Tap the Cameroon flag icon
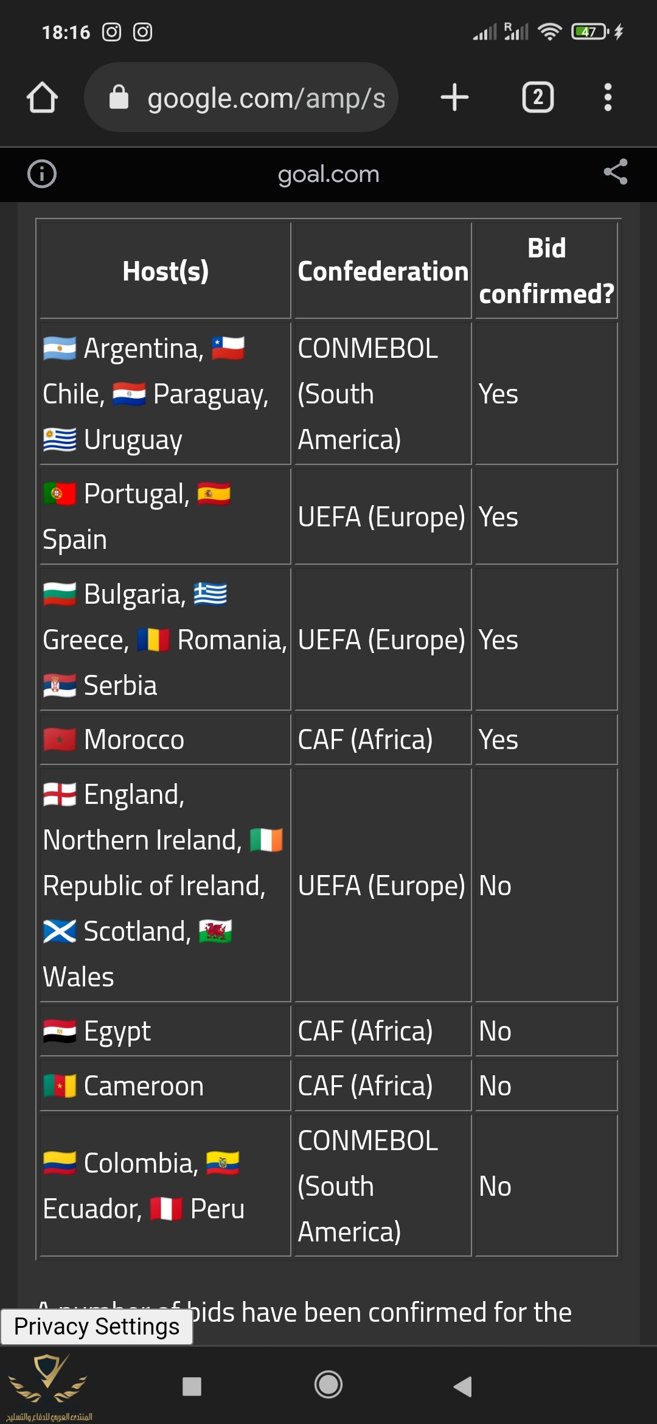 click(x=60, y=1086)
